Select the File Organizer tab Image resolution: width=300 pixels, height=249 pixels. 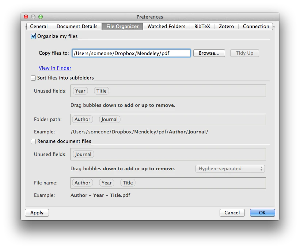pos(122,26)
